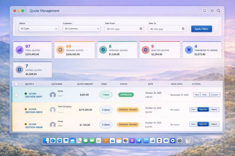This screenshot has height=156, width=235.
Task: Select the Total Quotes 97 card
Action: (x=32, y=50)
